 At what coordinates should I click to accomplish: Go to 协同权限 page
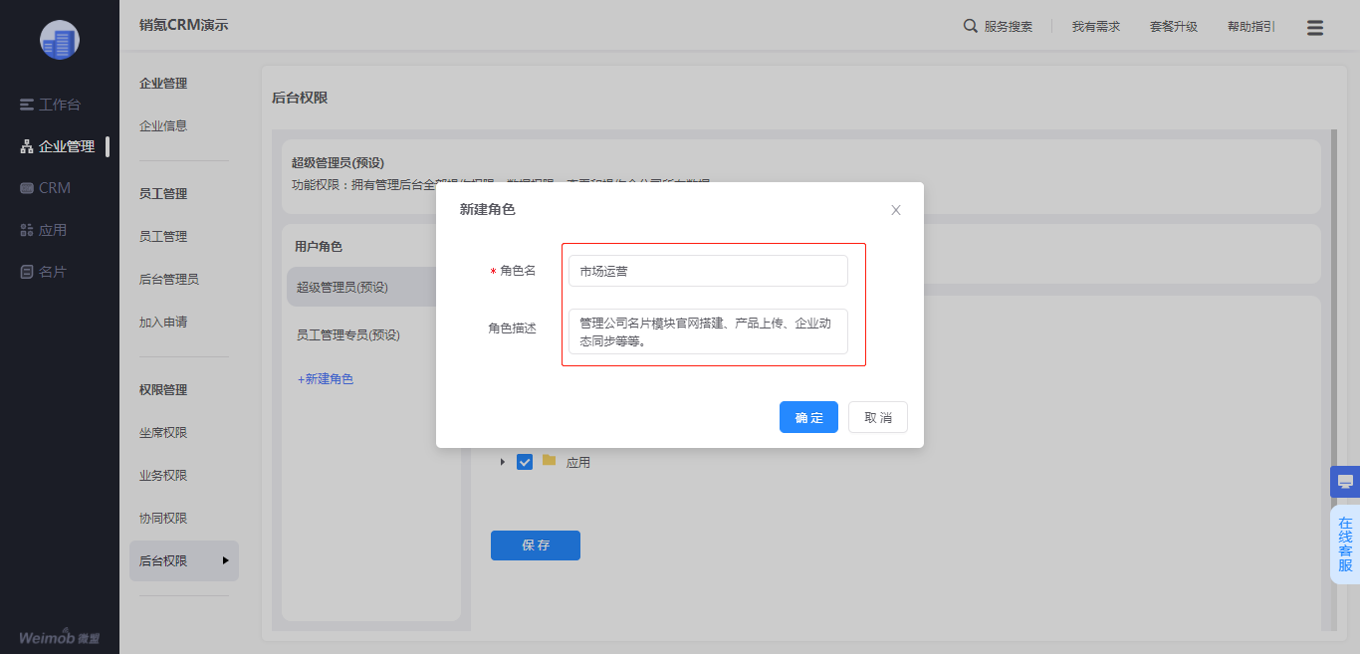(163, 519)
